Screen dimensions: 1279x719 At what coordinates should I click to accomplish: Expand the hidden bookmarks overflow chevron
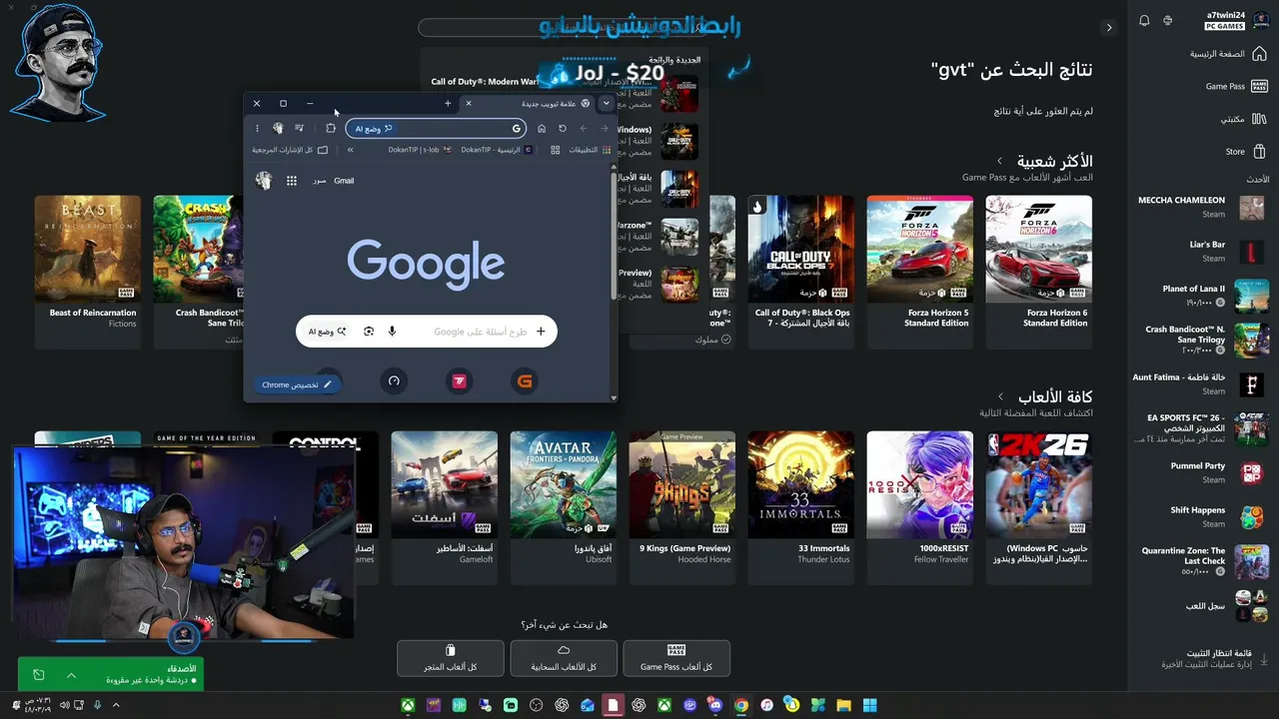(x=350, y=150)
